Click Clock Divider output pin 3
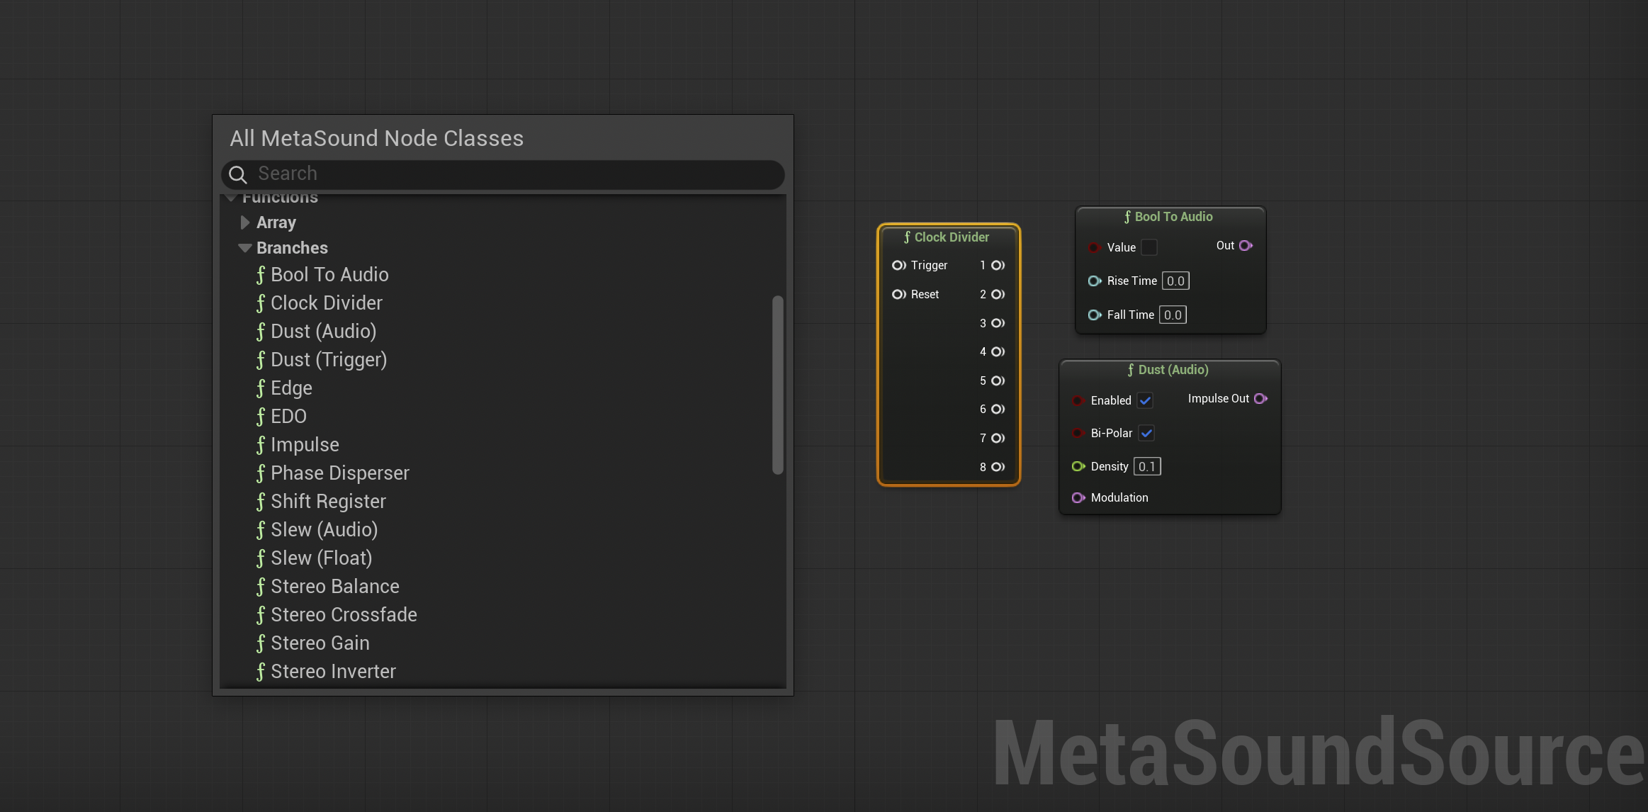The height and width of the screenshot is (812, 1648). click(x=998, y=323)
